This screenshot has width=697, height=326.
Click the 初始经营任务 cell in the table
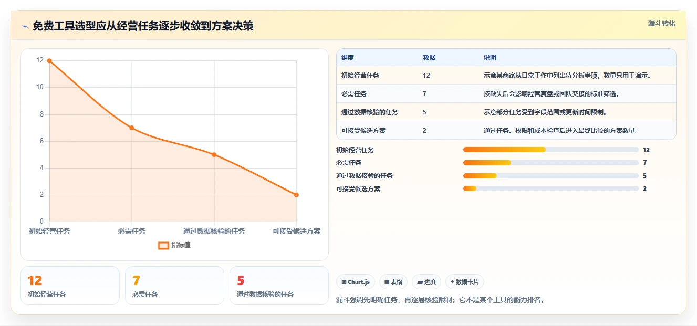click(360, 76)
